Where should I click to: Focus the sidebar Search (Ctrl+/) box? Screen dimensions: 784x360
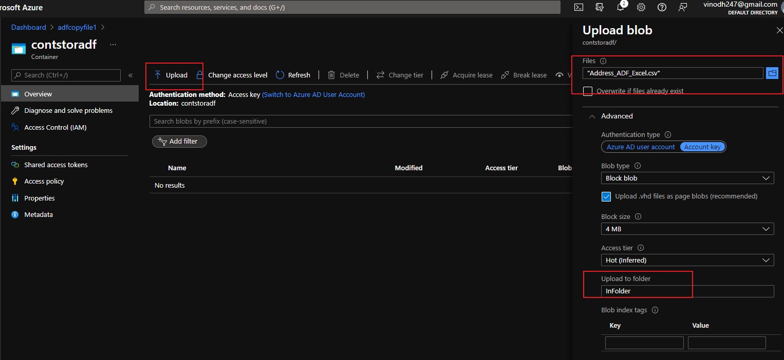click(66, 75)
